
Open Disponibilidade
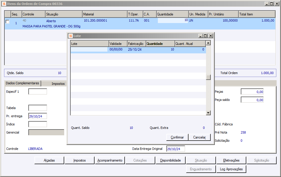click(x=170, y=160)
